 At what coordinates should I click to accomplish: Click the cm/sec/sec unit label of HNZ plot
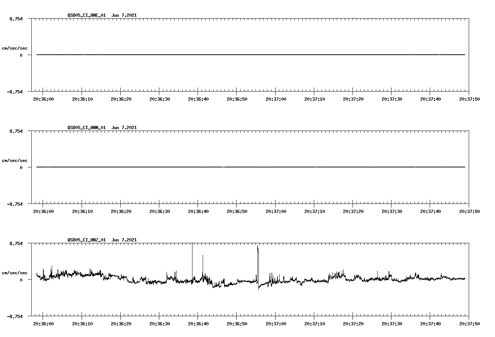tap(15, 273)
